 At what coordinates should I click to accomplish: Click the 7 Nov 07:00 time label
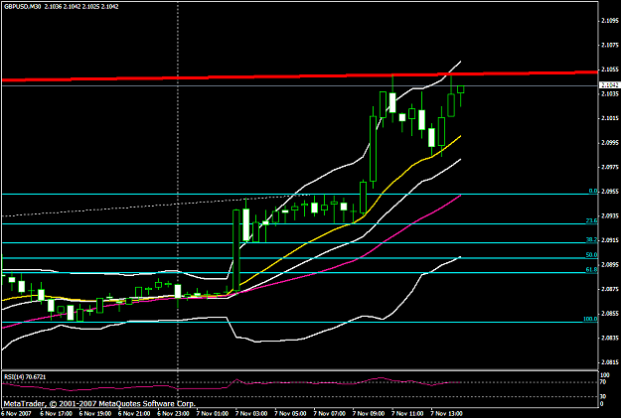pos(330,413)
